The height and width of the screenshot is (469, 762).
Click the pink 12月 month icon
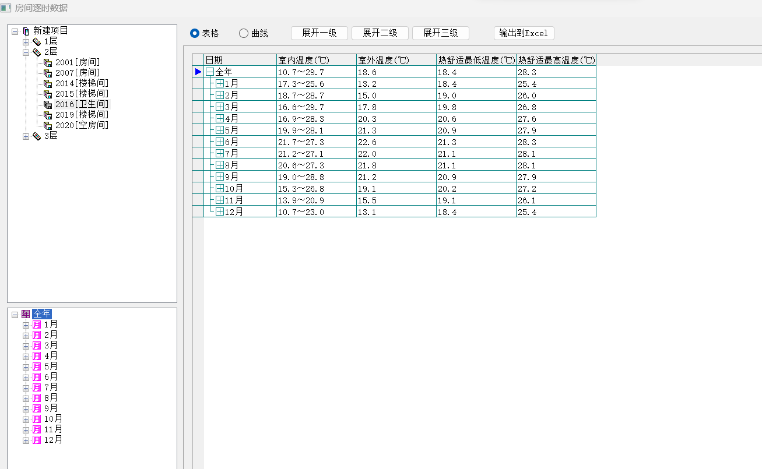[x=36, y=440]
